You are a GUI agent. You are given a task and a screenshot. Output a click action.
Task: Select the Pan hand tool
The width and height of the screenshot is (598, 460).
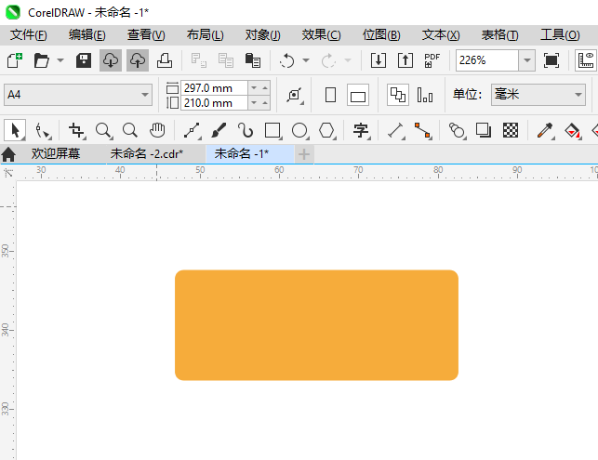point(157,130)
